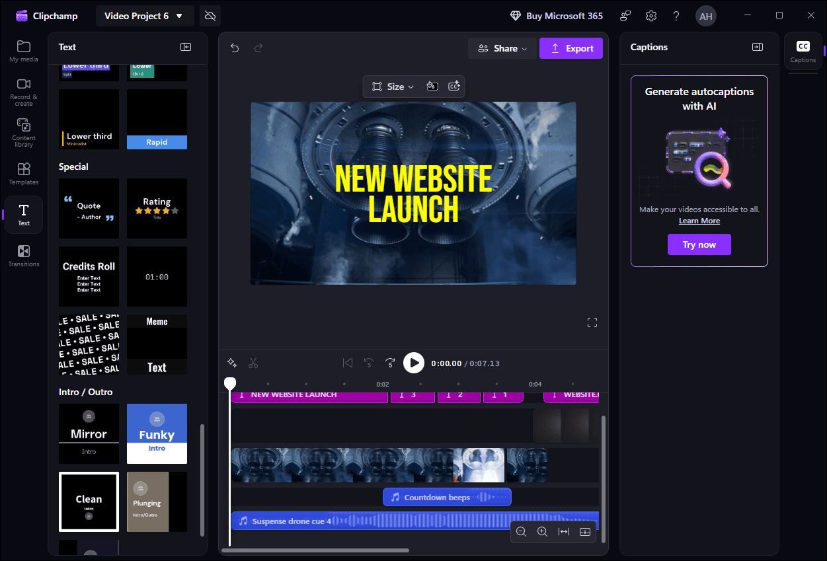Select the SALE pattern text style
827x561 pixels.
click(x=89, y=344)
